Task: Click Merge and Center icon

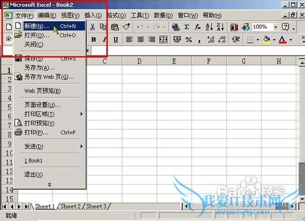Action: pyautogui.click(x=163, y=39)
